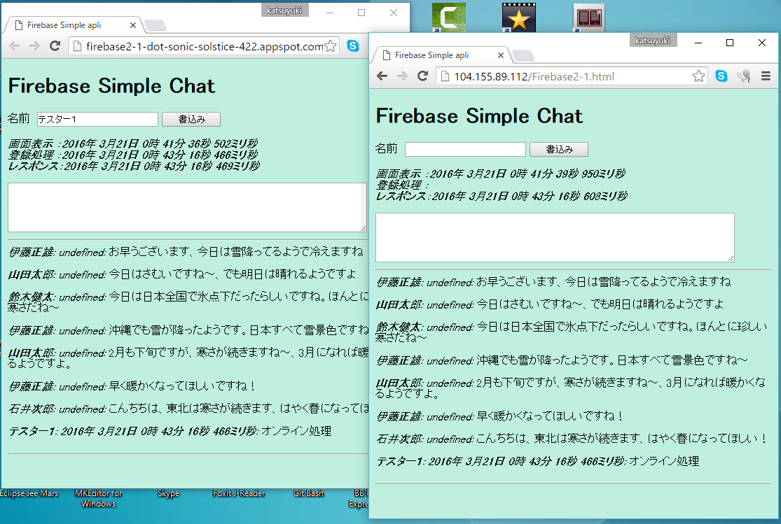The width and height of the screenshot is (781, 524).
Task: Open Eclipse Jee Mars desktop shortcut
Action: [x=29, y=493]
